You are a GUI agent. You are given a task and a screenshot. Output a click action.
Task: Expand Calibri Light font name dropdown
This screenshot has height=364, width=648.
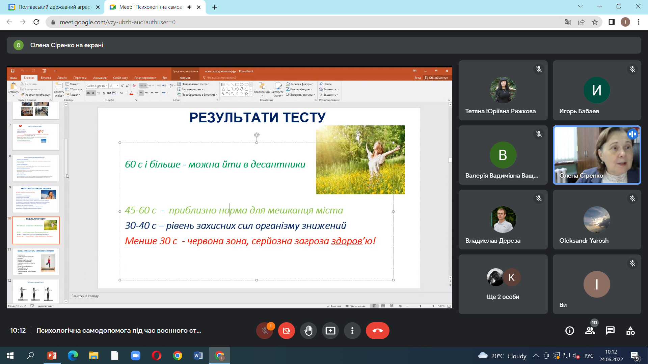107,86
